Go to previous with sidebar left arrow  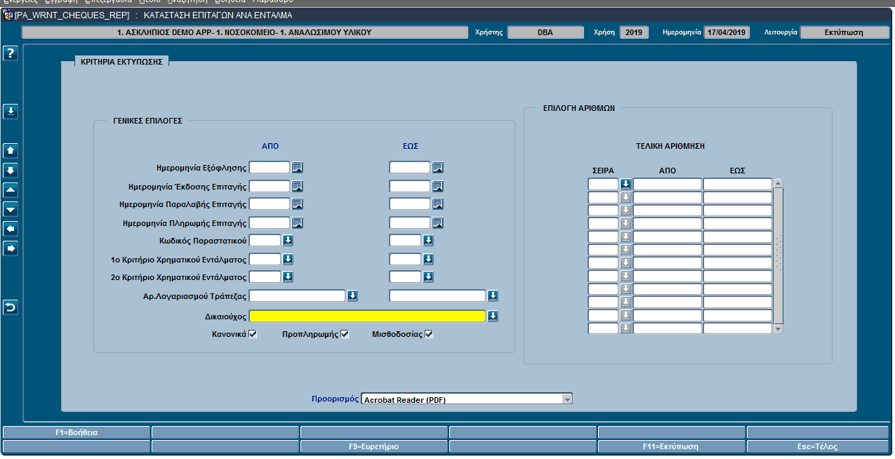point(11,229)
